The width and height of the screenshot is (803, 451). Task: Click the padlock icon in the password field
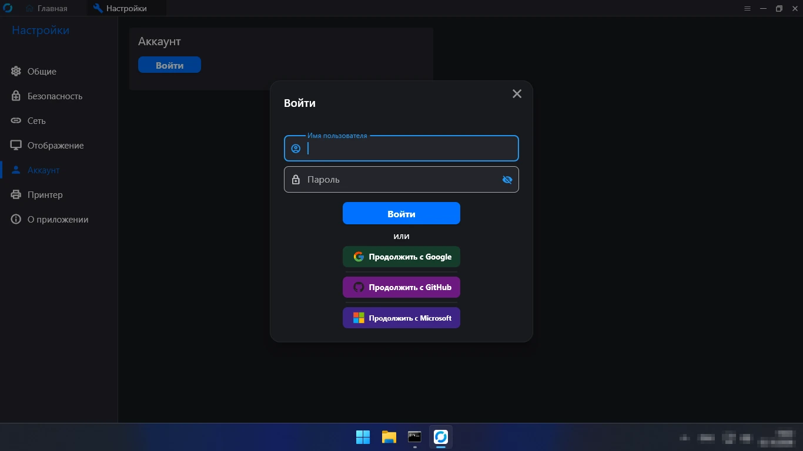tap(296, 180)
